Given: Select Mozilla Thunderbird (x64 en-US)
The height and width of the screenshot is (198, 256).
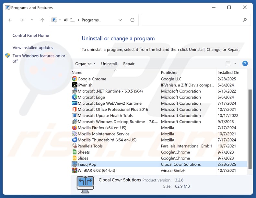Looking at the screenshot, I should click(107, 140).
